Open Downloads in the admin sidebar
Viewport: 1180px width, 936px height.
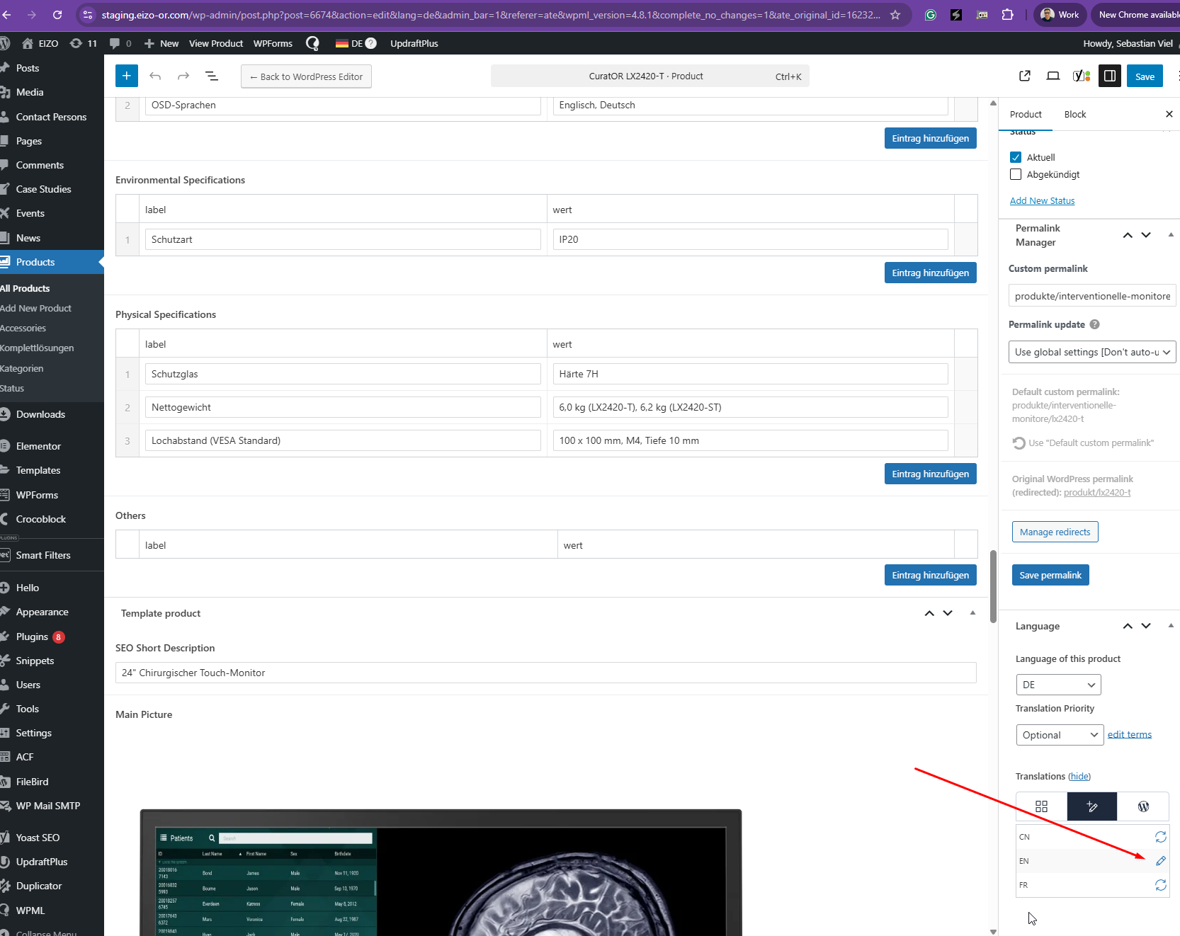pos(40,414)
